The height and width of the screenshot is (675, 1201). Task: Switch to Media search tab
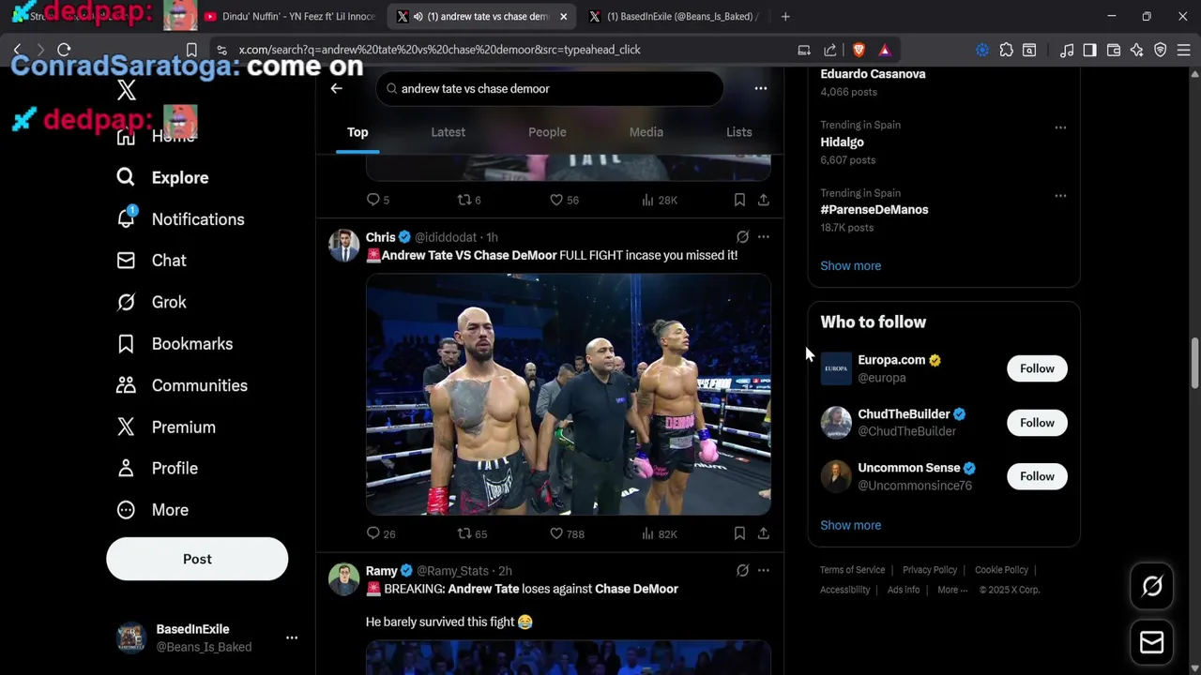pyautogui.click(x=646, y=132)
